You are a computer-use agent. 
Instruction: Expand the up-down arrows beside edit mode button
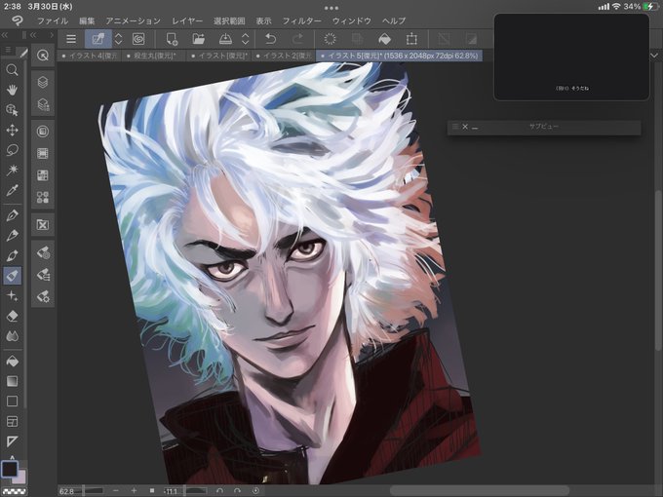click(x=118, y=39)
